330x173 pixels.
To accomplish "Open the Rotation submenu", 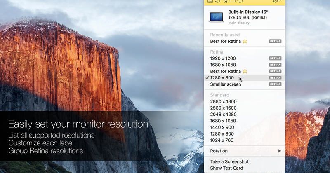I will click(x=245, y=151).
